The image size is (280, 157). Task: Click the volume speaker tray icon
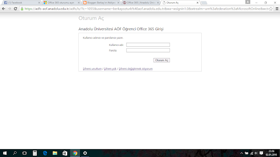[x=256, y=153]
